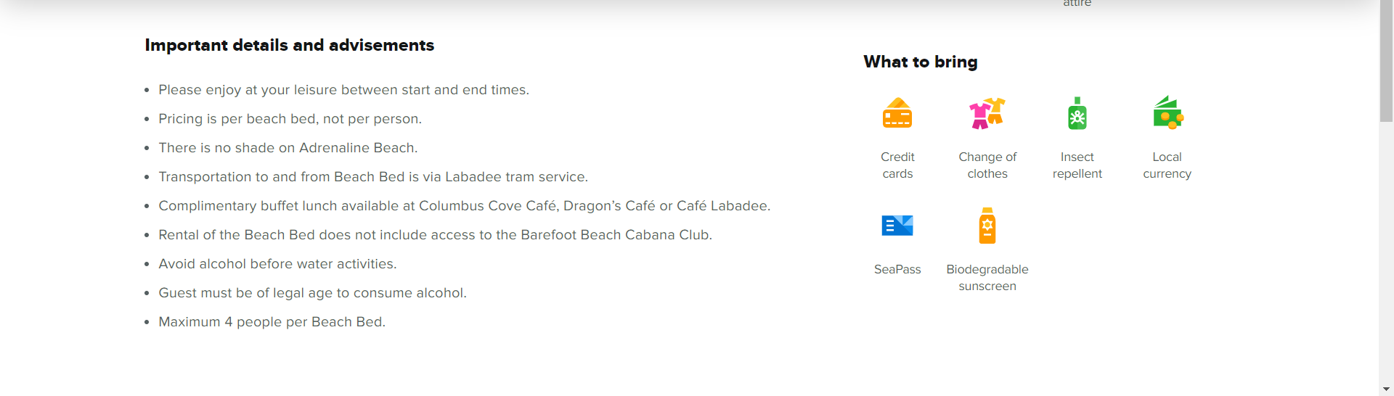Click the Biodegradable sunscreen bottle icon

[987, 226]
